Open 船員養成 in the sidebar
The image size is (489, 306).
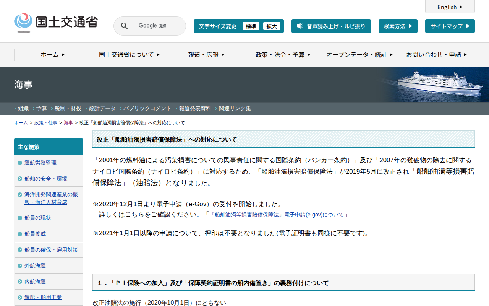[35, 234]
